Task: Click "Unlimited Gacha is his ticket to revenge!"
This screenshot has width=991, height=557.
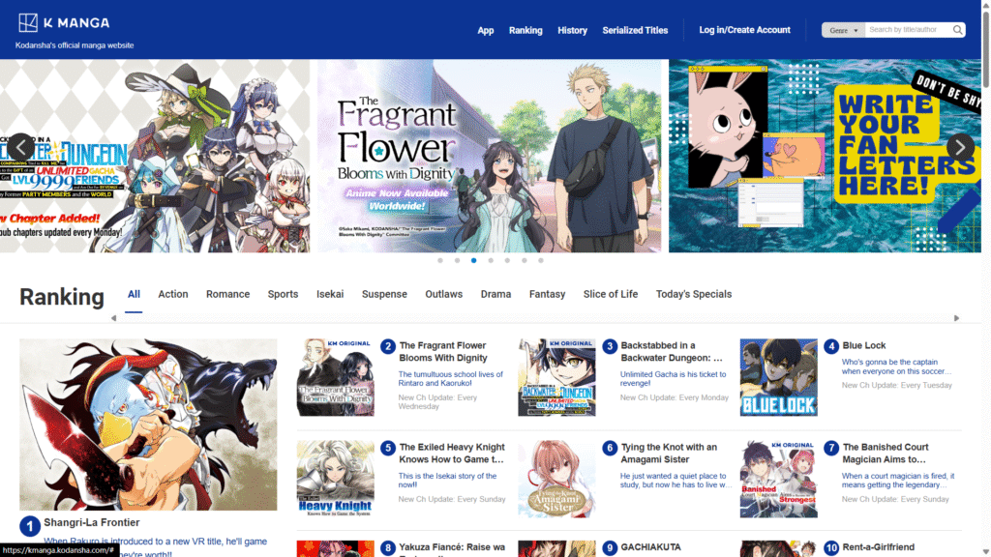Action: (x=674, y=379)
